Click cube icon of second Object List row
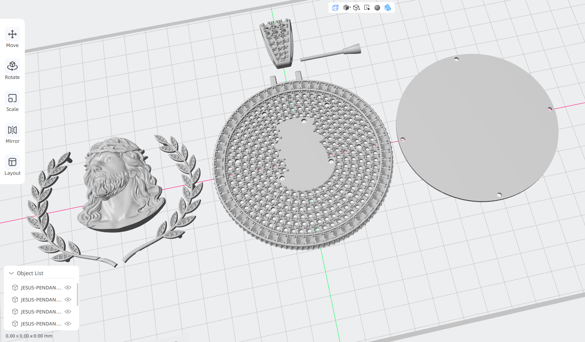The image size is (585, 342). pos(15,300)
